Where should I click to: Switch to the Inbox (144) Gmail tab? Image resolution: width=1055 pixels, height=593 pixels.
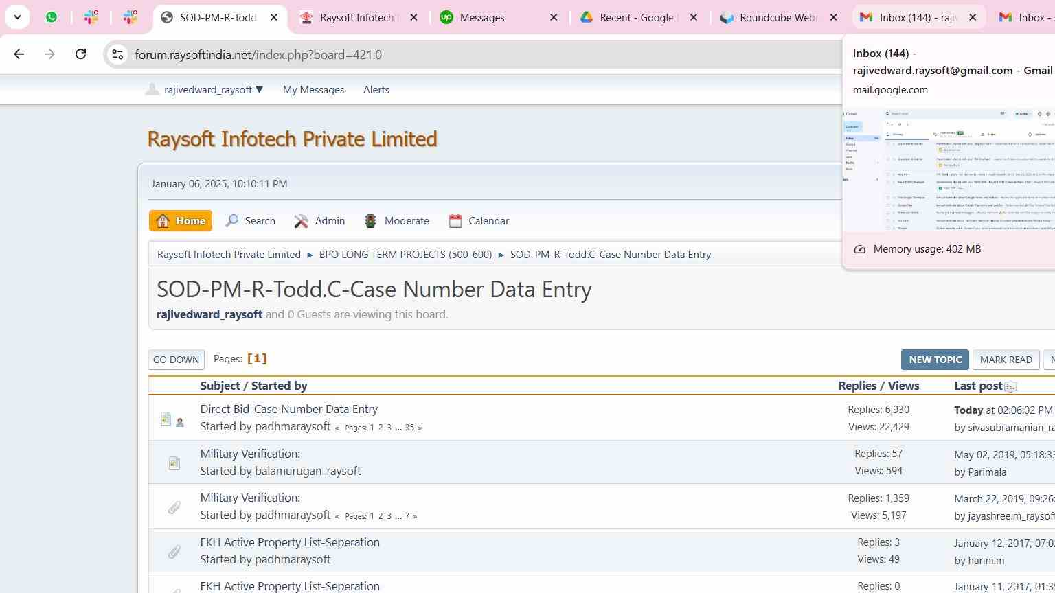tap(918, 17)
